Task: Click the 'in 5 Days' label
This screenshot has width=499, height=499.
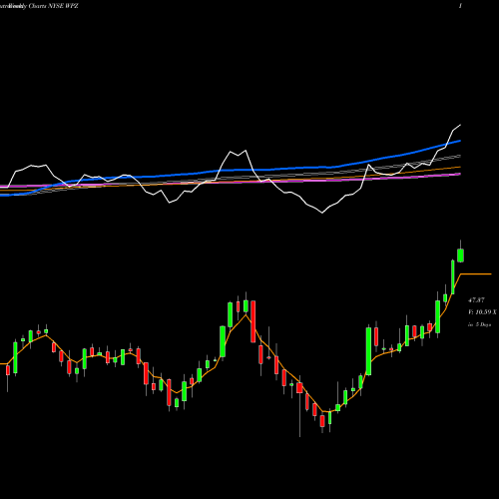Action: (x=479, y=324)
